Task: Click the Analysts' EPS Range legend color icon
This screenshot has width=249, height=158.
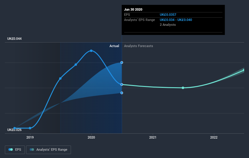Action: click(32, 149)
